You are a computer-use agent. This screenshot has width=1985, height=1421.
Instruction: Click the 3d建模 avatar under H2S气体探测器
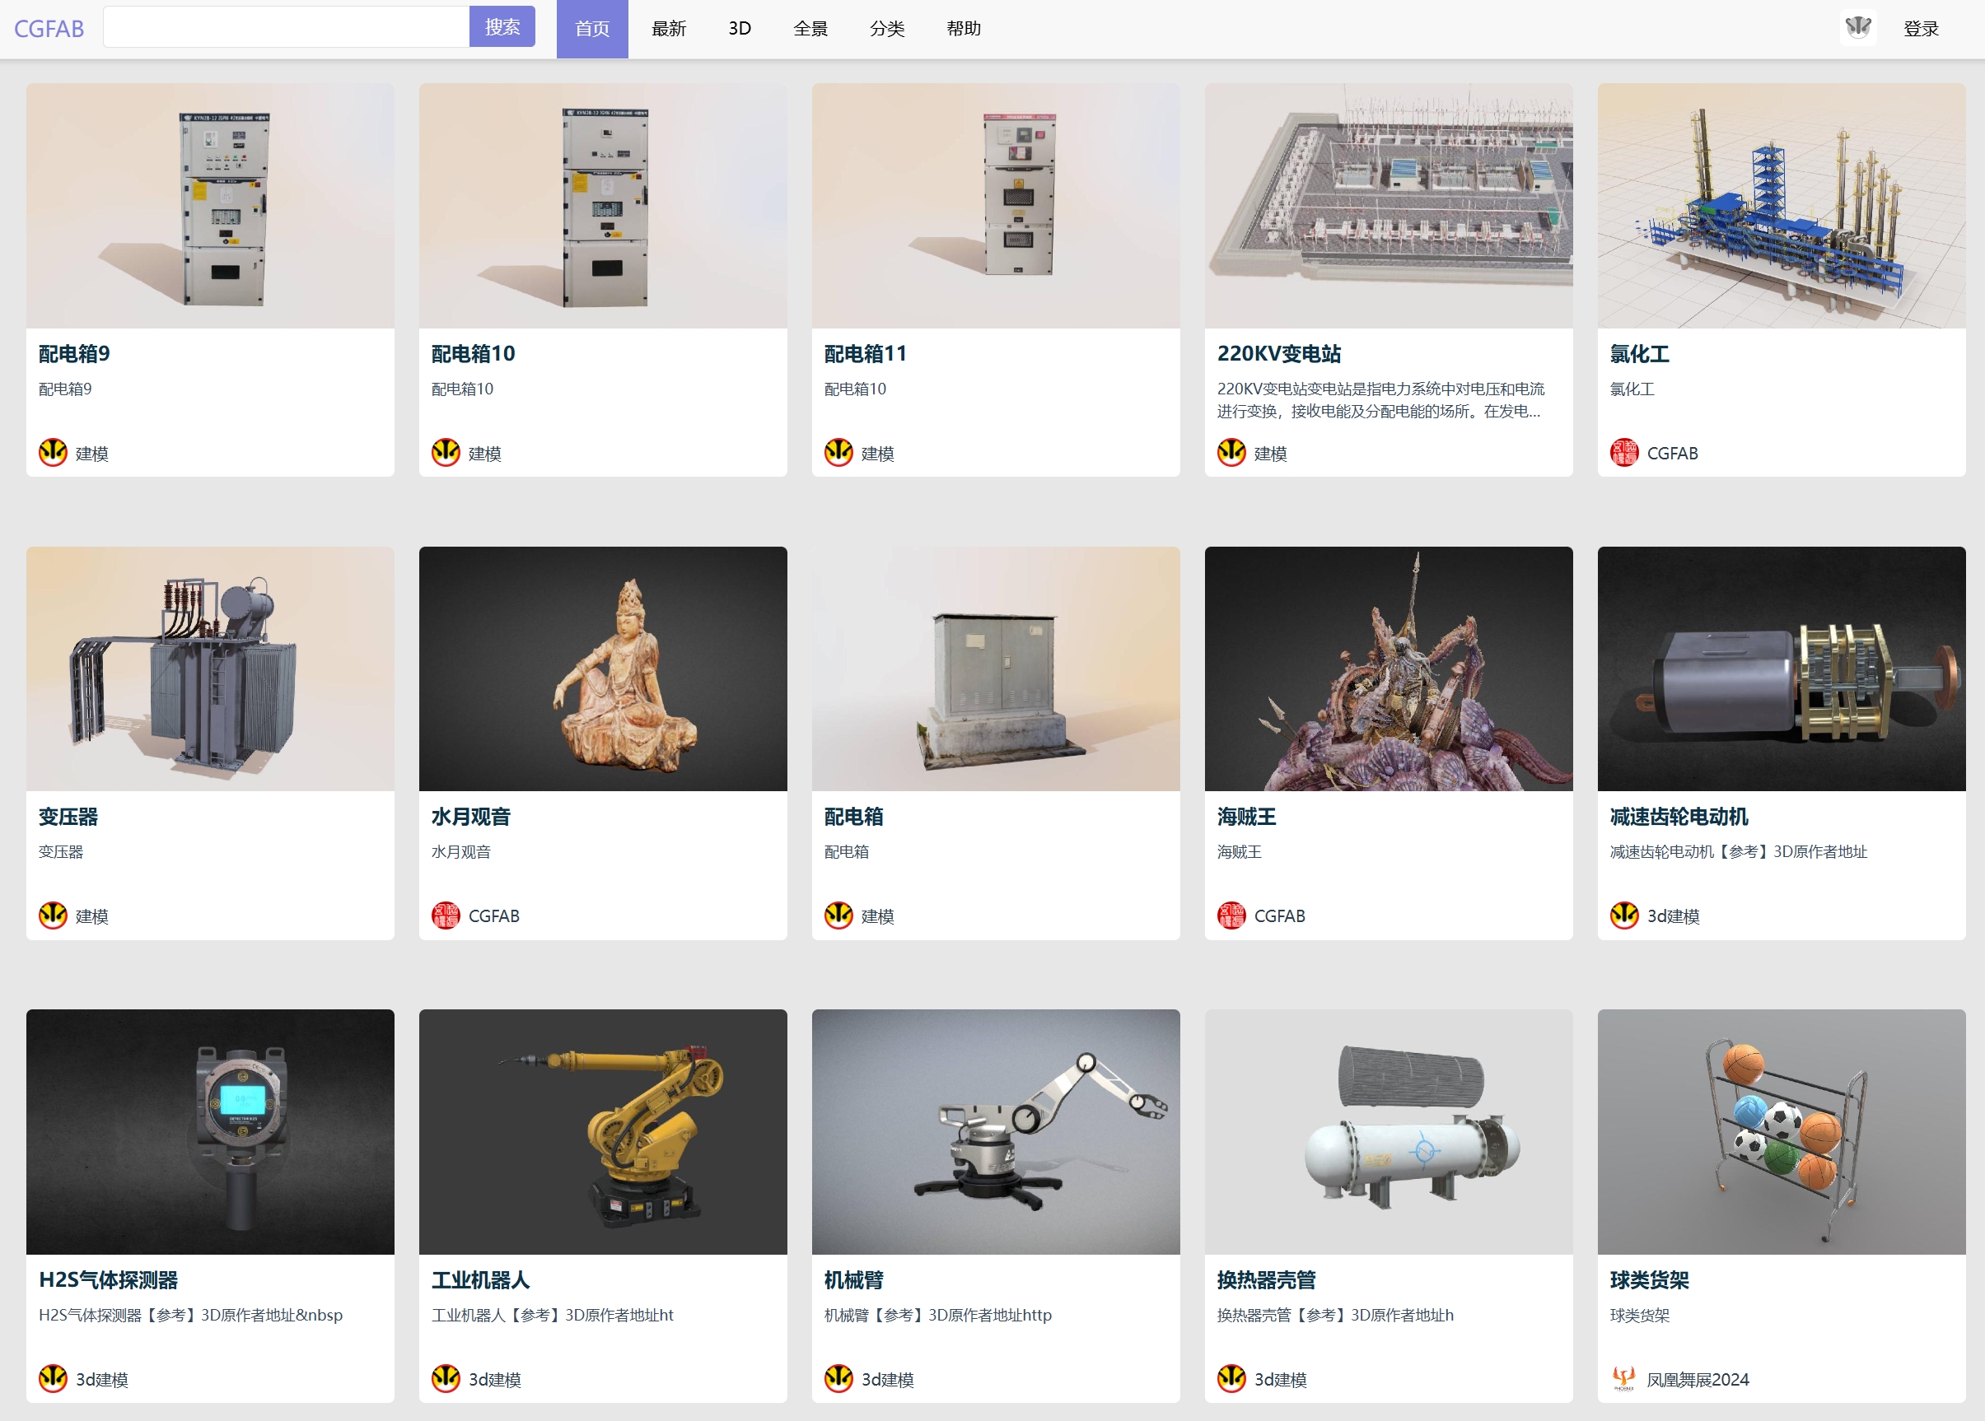click(54, 1378)
